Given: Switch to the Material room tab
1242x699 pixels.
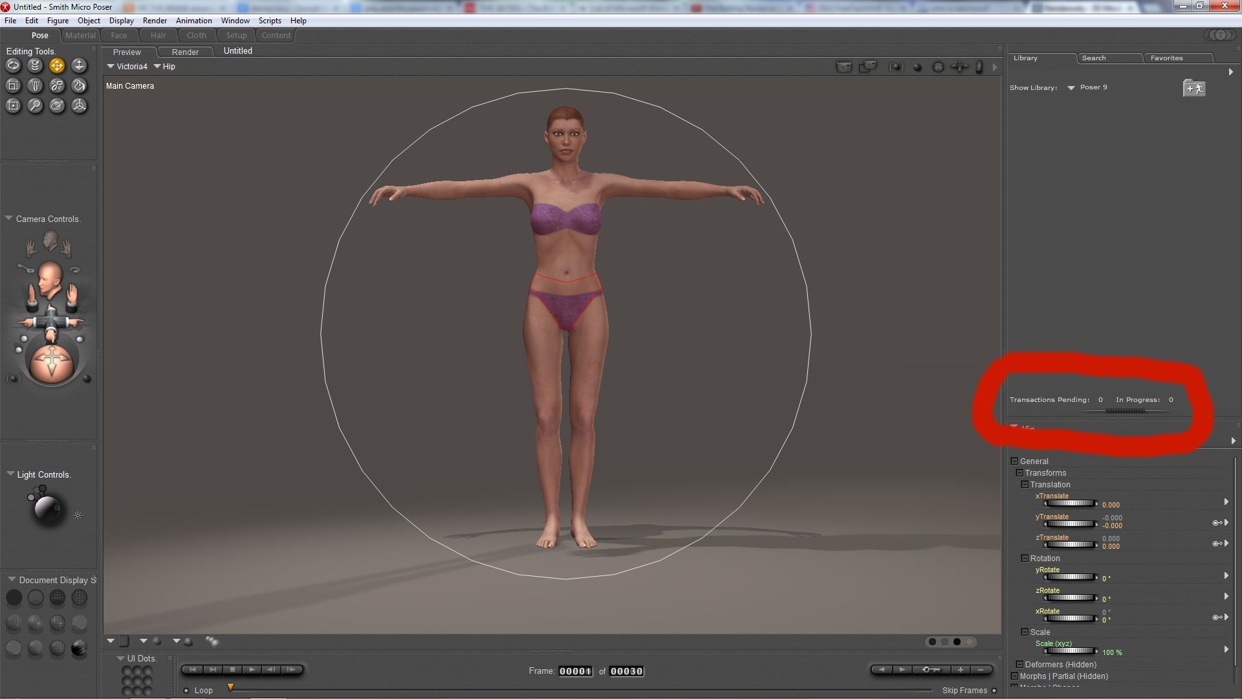Looking at the screenshot, I should point(80,36).
